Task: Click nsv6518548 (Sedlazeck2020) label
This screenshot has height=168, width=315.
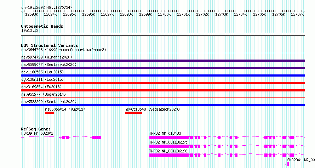Action: [x=152, y=109]
